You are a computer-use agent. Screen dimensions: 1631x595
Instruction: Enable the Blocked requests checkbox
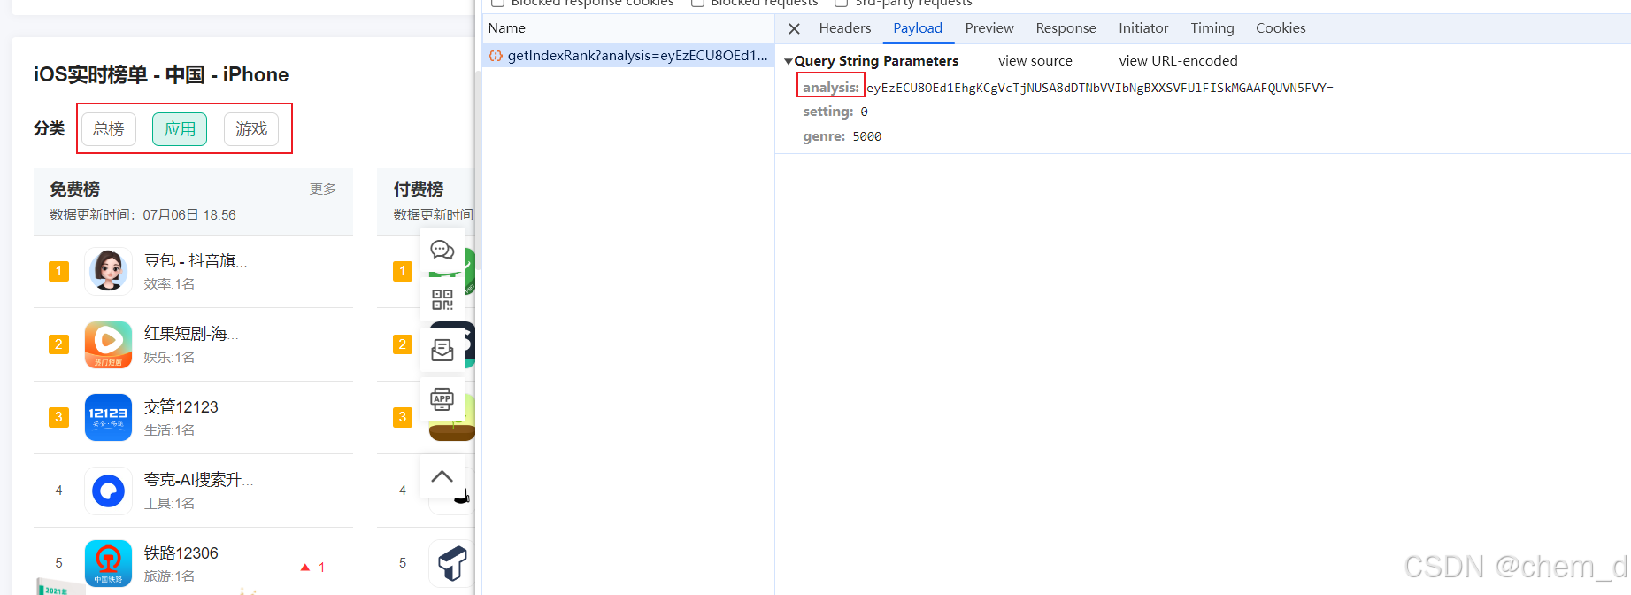tap(697, 3)
